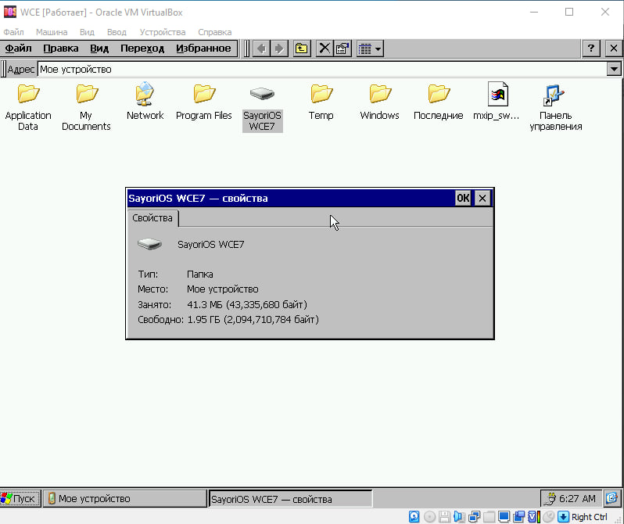624x524 pixels.
Task: Click OK in the properties dialog
Action: coord(463,198)
